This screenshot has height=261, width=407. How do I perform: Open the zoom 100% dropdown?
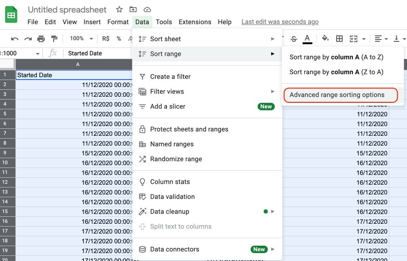[x=81, y=39]
